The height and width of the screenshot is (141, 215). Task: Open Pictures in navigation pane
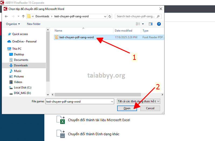pyautogui.click(x=19, y=77)
